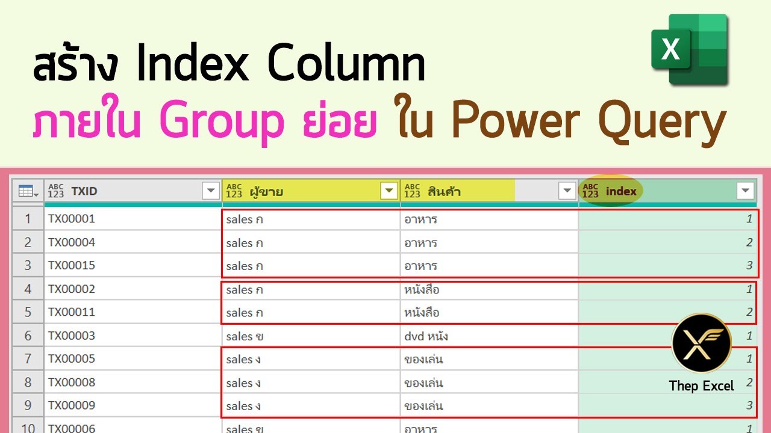Click cell TX00003
This screenshot has width=771, height=433.
click(133, 336)
